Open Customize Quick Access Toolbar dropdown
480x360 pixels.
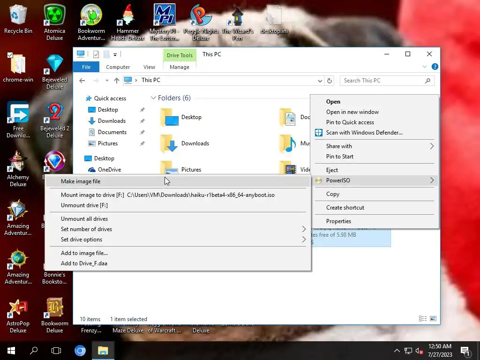click(x=115, y=55)
